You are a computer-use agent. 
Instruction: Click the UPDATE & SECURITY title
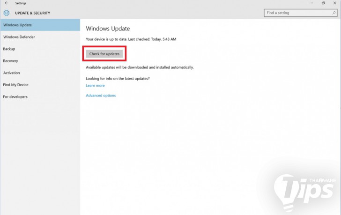pos(32,13)
